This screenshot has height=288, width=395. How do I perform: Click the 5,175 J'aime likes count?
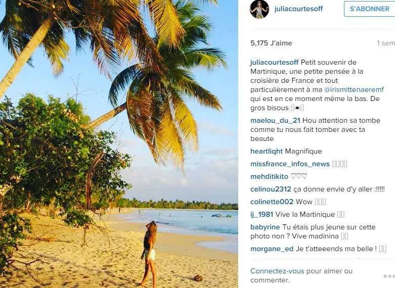click(271, 43)
